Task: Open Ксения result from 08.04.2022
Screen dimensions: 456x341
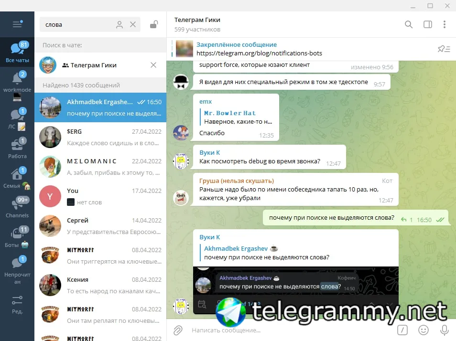Action: (x=100, y=285)
